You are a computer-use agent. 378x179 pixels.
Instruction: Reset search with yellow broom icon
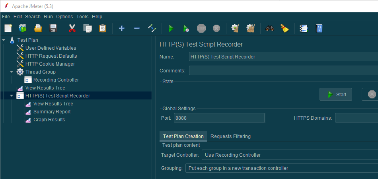[x=285, y=28]
